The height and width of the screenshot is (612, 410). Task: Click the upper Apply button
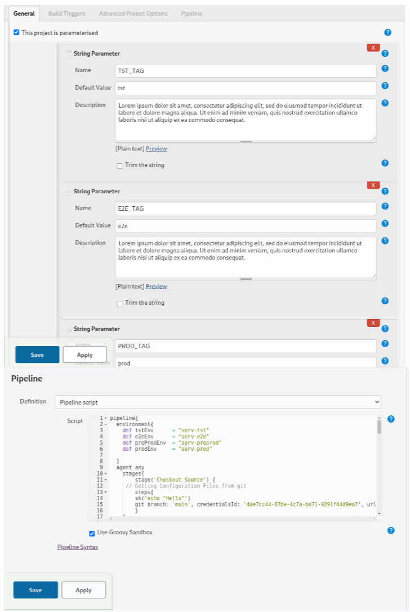coord(84,355)
